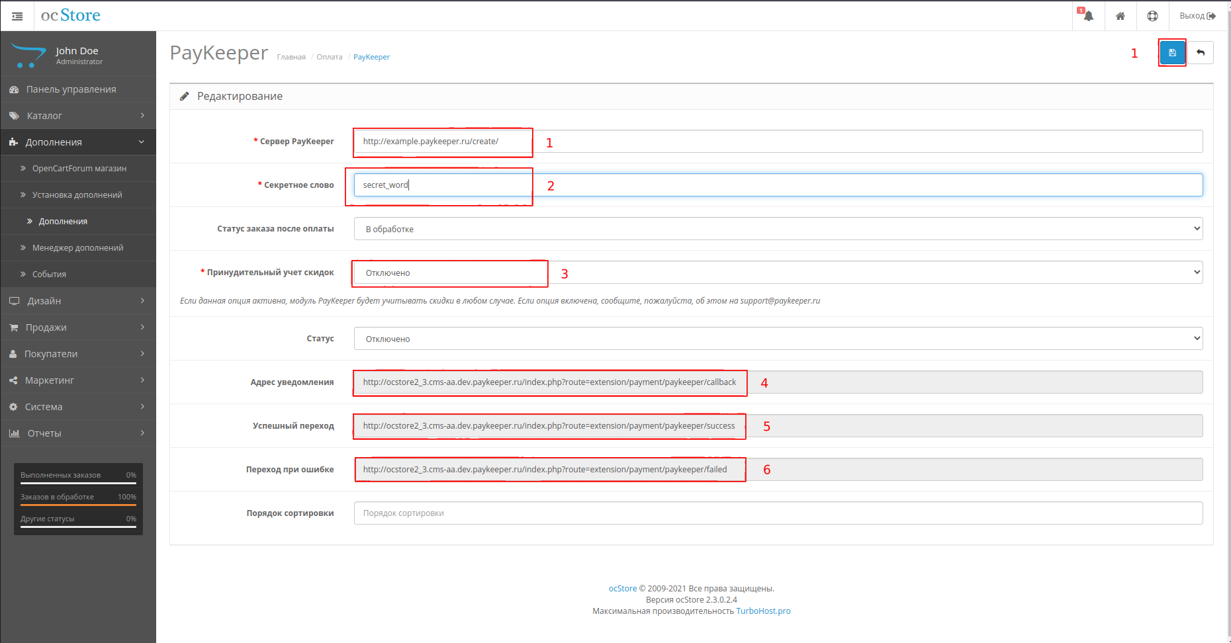Click the Заказов в обработке progress bar
Viewport: 1231px width, 643px height.
pos(78,505)
